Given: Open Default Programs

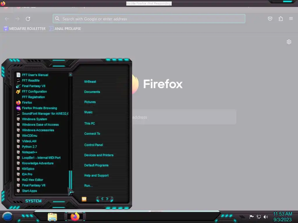Looking at the screenshot, I should coord(96,165).
